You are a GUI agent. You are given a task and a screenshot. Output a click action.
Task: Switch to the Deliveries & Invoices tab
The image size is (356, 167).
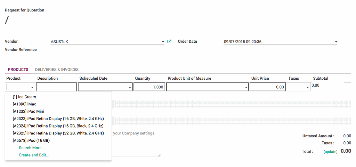(x=57, y=70)
